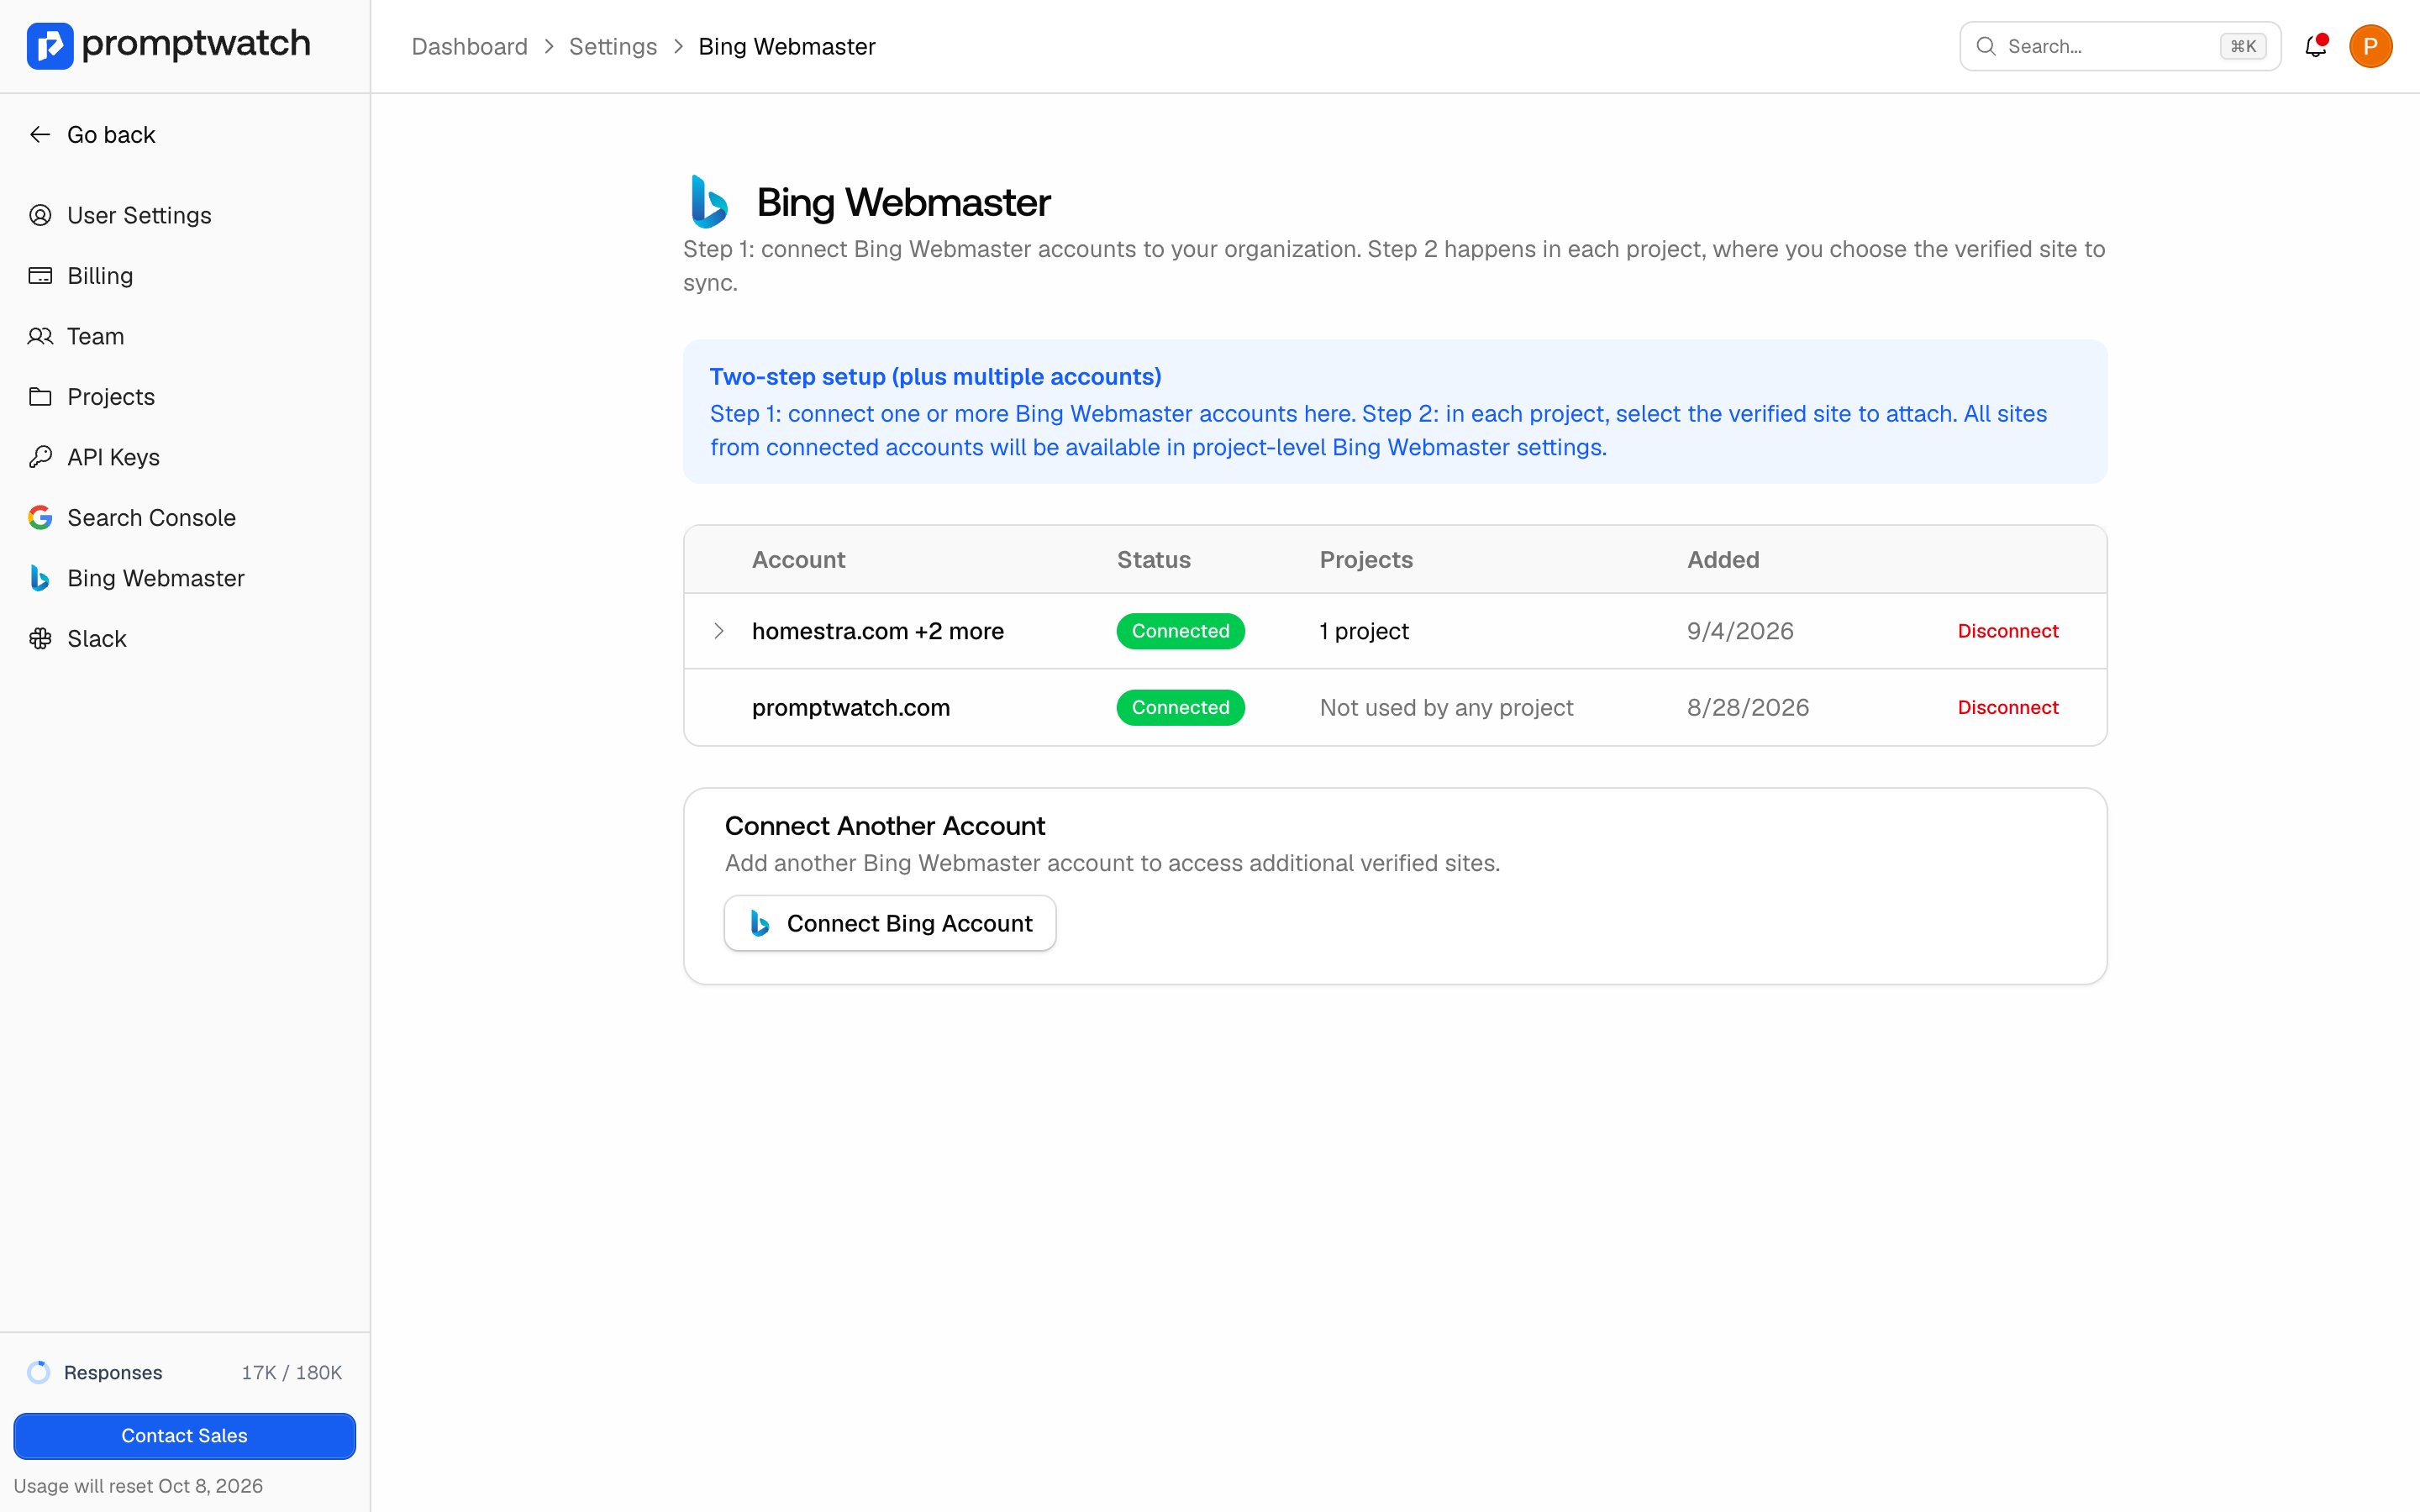This screenshot has width=2420, height=1512.
Task: Click the Billing card icon
Action: tap(40, 276)
